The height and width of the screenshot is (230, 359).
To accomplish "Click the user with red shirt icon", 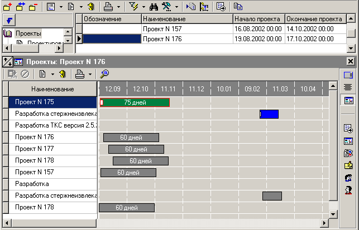I will click(x=348, y=190).
